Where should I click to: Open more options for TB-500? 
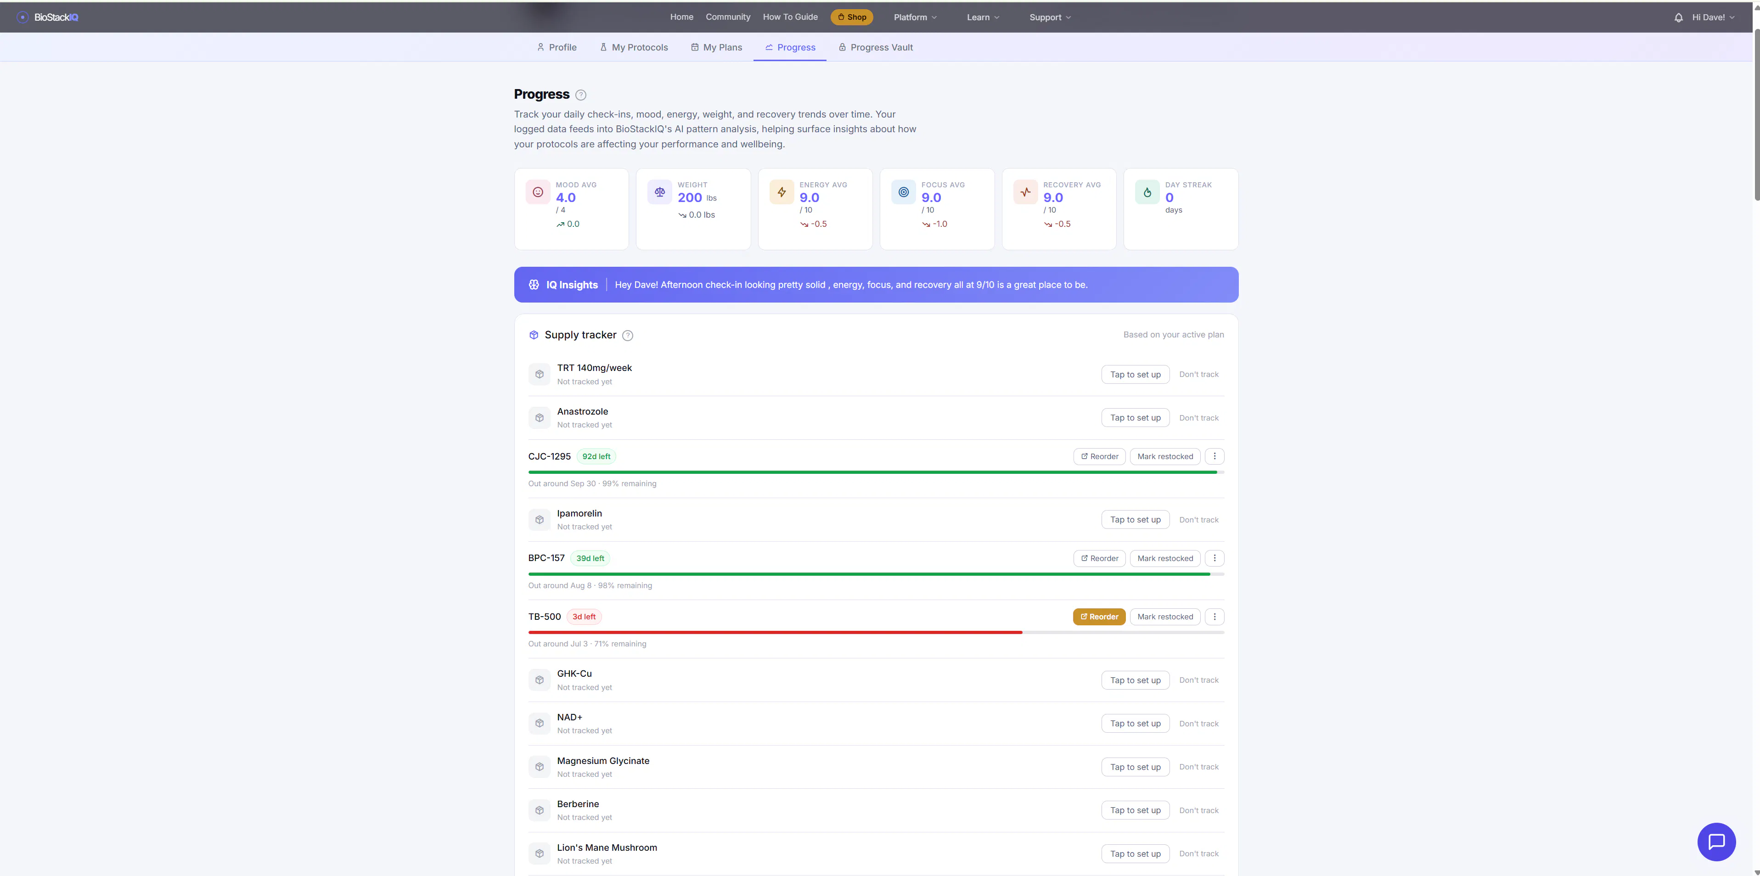[1214, 616]
